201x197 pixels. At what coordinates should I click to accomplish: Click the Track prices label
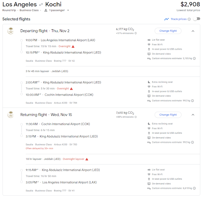pyautogui.click(x=178, y=19)
